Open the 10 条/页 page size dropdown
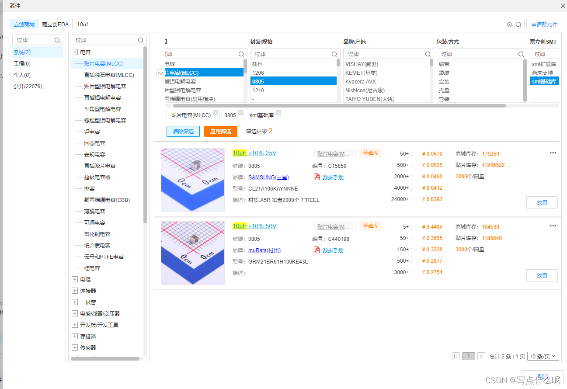Viewport: 567px width, 389px height. pyautogui.click(x=543, y=356)
